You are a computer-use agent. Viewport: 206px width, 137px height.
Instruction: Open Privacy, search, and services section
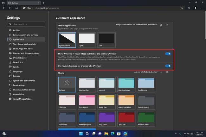coord(26,35)
